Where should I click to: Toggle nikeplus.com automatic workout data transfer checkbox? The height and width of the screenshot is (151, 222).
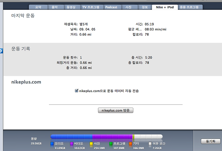pyautogui.click(x=76, y=91)
